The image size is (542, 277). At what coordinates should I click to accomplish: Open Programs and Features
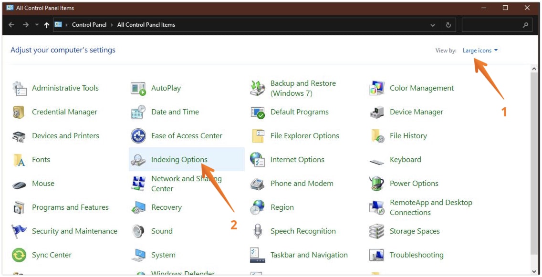coord(70,207)
